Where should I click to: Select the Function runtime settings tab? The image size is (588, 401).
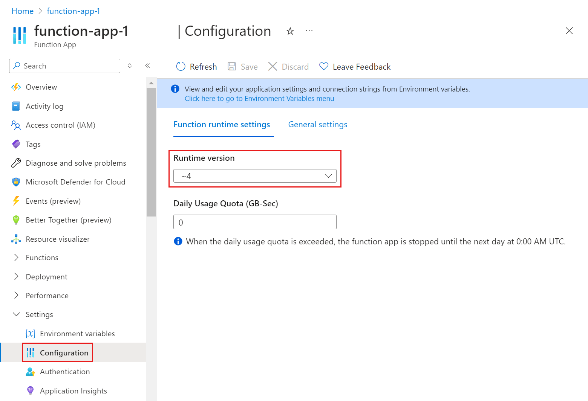coord(222,124)
